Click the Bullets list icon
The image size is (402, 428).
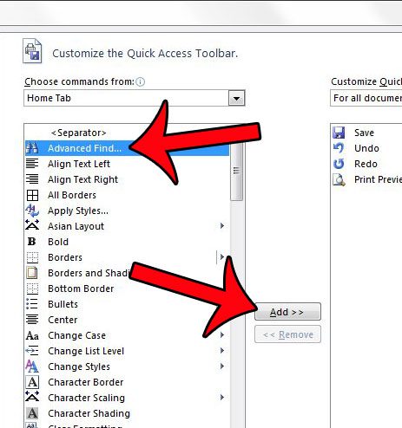pyautogui.click(x=31, y=304)
